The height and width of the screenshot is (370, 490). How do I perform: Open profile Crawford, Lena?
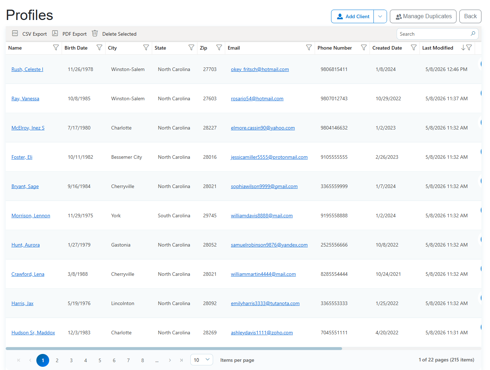[28, 274]
